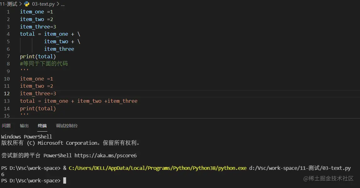Switch to the 输出 panel tab
The width and height of the screenshot is (360, 188).
tap(24, 126)
